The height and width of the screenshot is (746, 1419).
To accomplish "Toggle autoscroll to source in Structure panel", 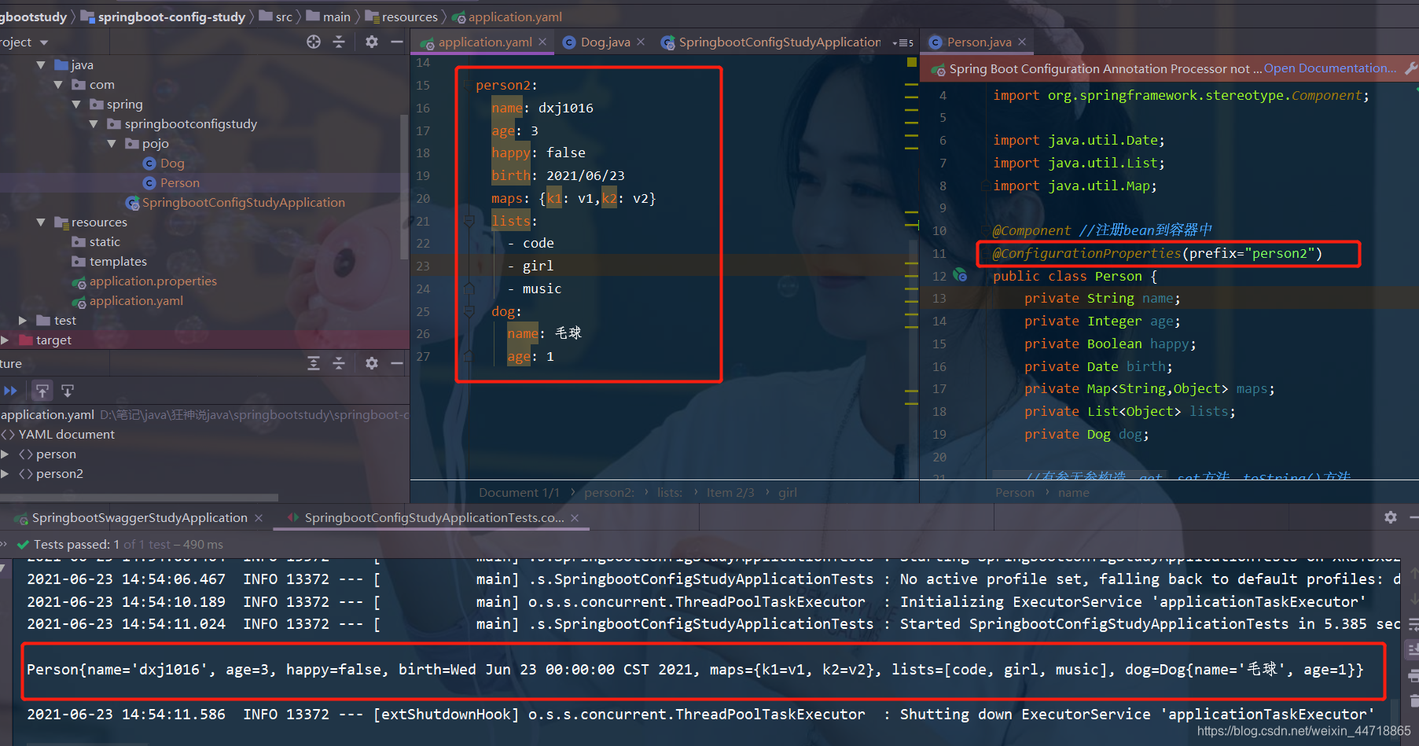I will click(x=42, y=391).
